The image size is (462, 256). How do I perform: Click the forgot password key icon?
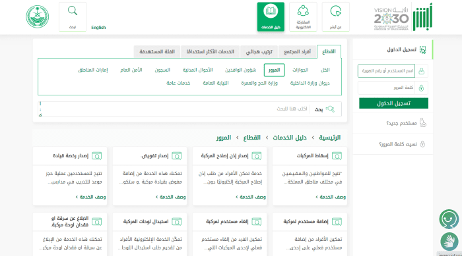click(422, 144)
